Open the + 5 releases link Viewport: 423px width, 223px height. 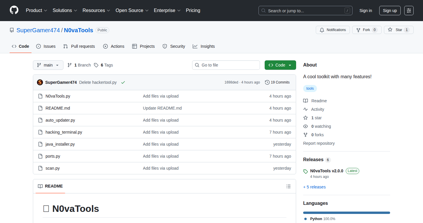(314, 187)
